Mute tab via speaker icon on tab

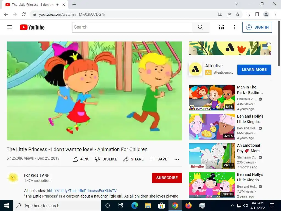tap(58, 5)
